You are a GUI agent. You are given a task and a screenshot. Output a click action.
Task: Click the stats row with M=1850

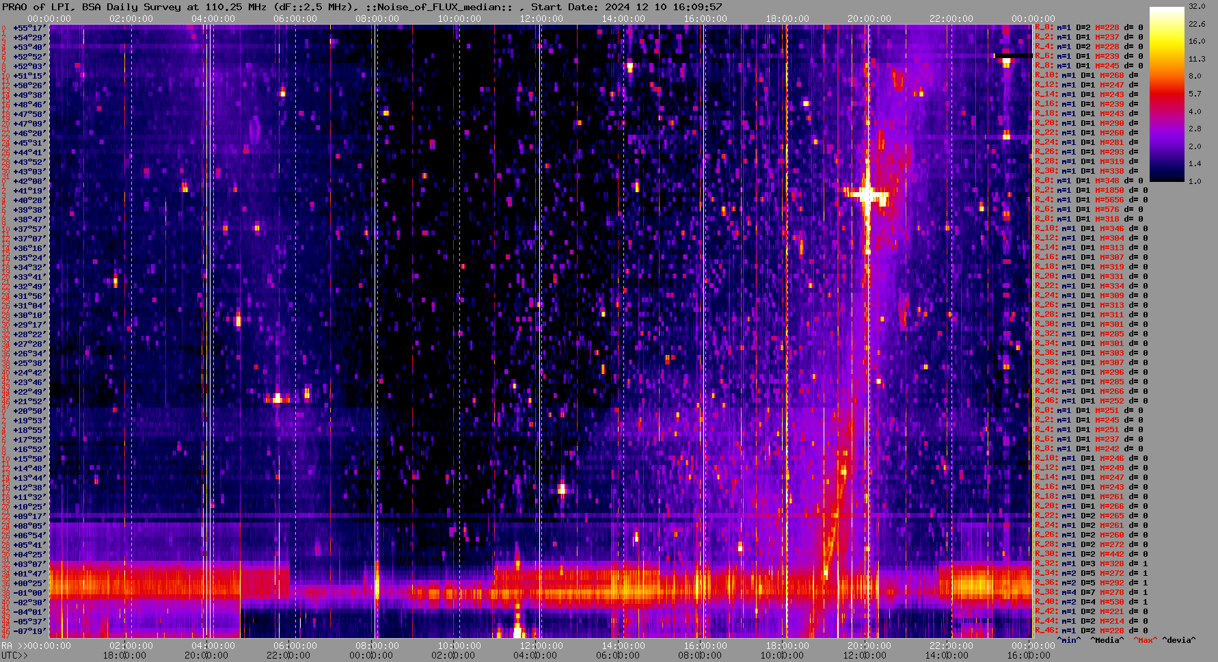pyautogui.click(x=1091, y=191)
